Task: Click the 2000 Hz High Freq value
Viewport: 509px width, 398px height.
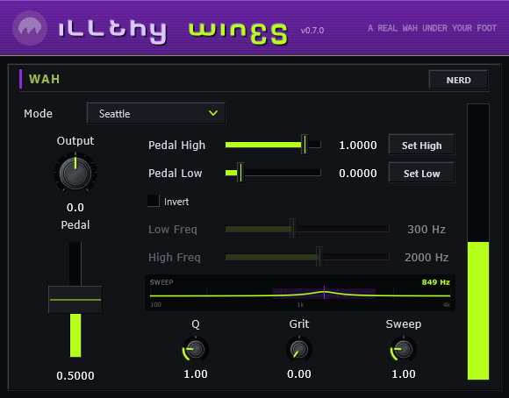Action: point(427,257)
